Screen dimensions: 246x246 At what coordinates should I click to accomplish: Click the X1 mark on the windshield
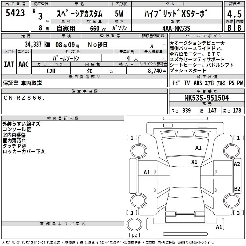coord(194,162)
